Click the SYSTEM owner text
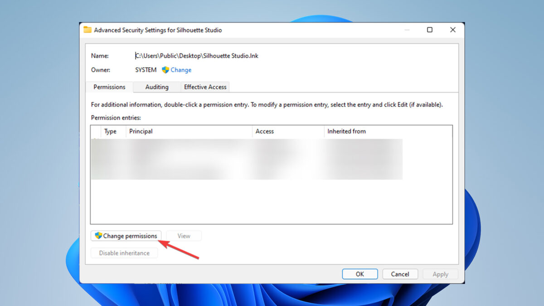The height and width of the screenshot is (306, 544). (146, 70)
